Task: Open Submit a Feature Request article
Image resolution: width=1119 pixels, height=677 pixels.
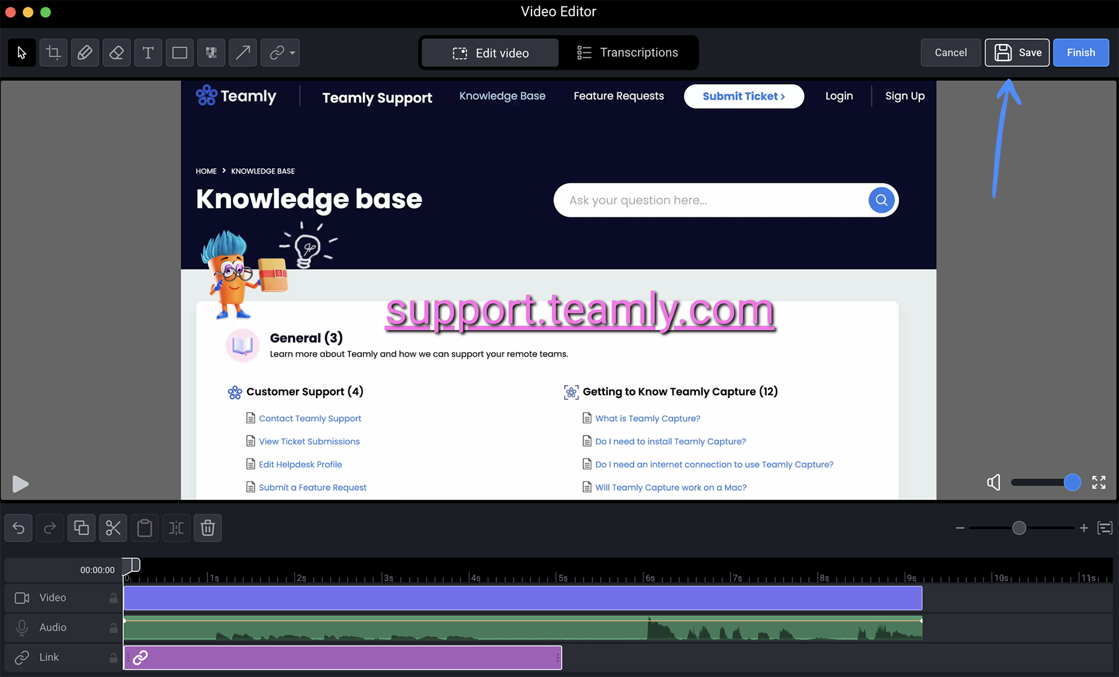Action: pos(312,487)
